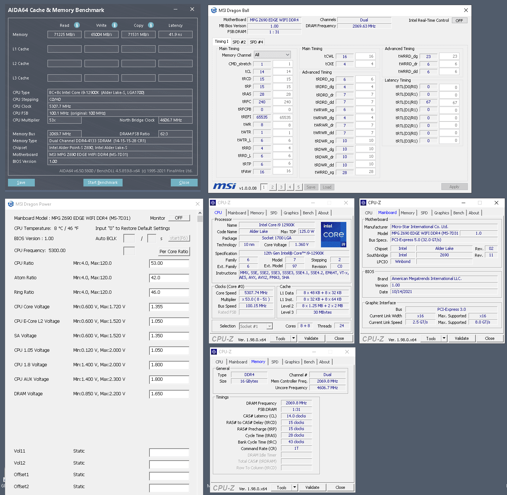Toggle Intel Real-Time Control OFF button
Image resolution: width=507 pixels, height=495 pixels.
459,20
